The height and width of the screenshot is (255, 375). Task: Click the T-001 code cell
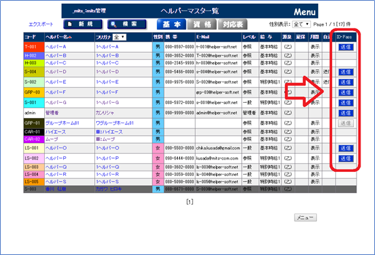coord(34,47)
